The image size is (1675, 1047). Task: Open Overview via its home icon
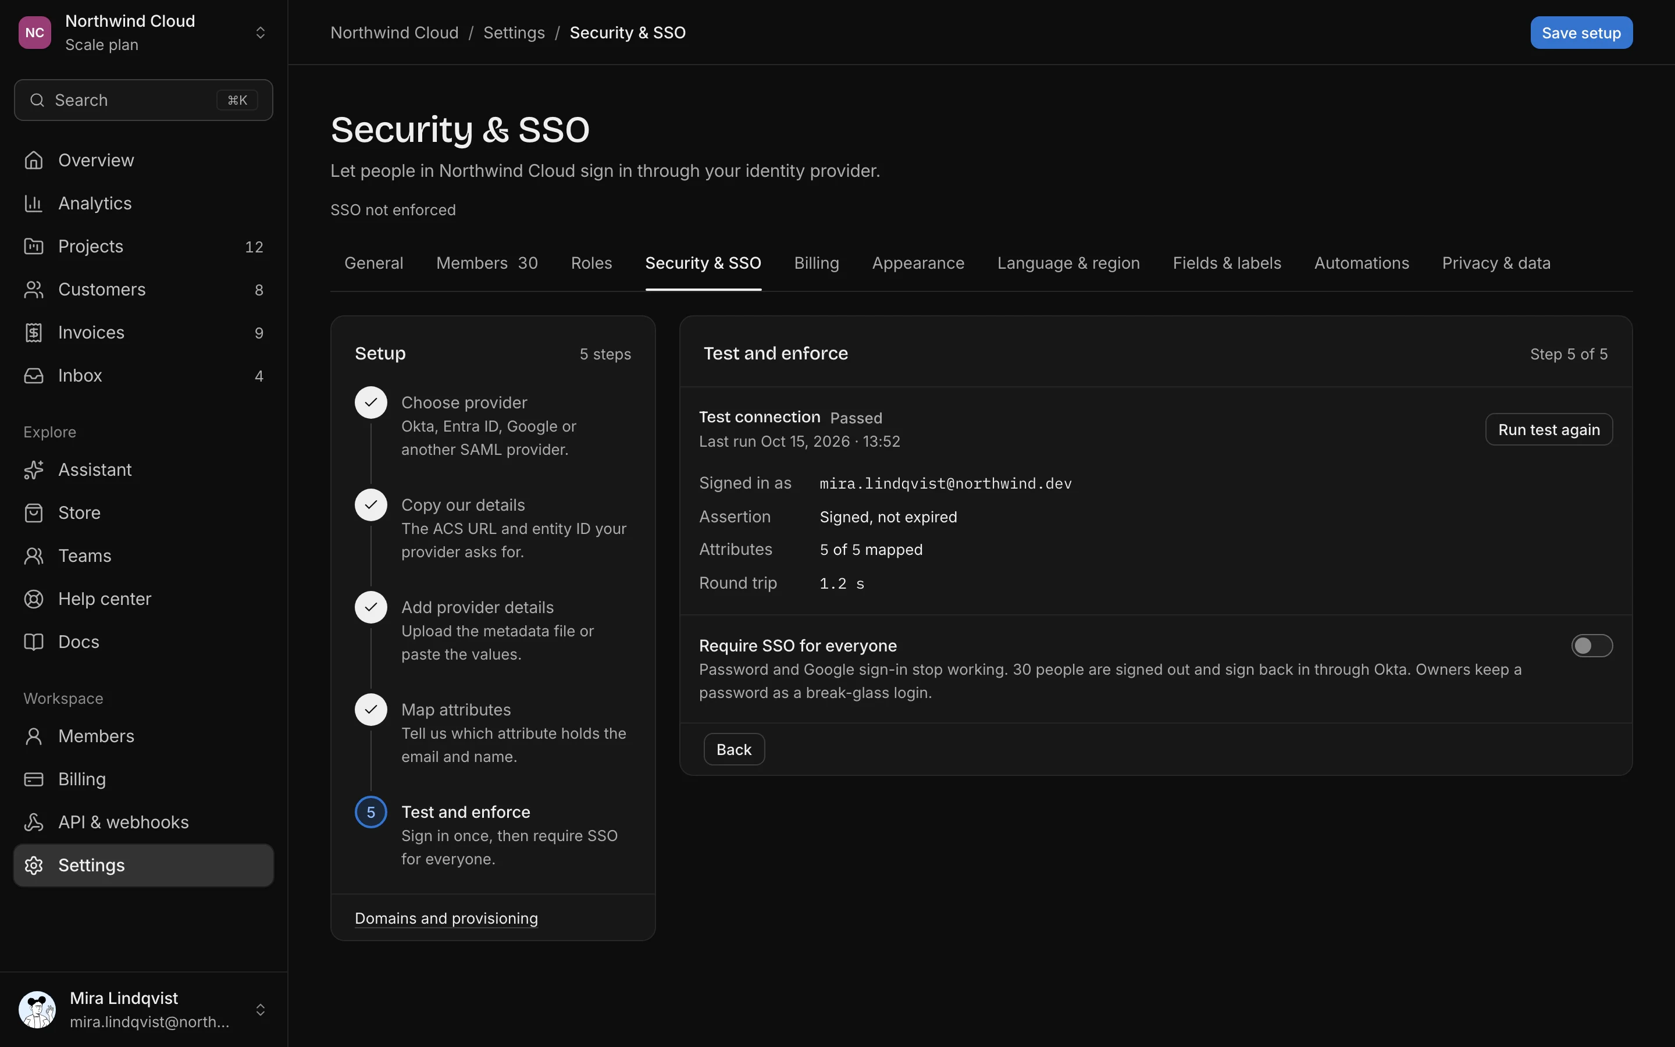click(33, 160)
